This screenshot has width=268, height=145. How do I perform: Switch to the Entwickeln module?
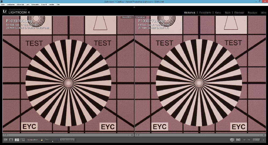tap(205, 13)
